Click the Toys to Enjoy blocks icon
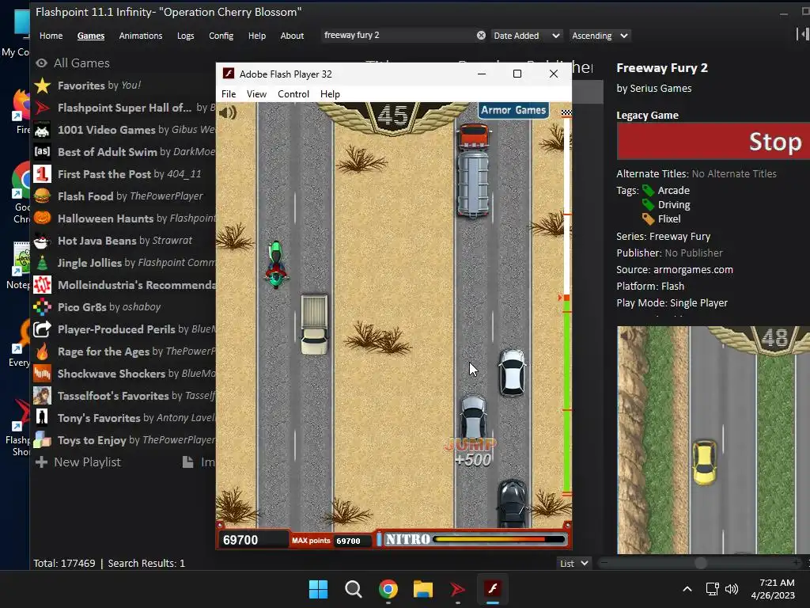Image resolution: width=810 pixels, height=608 pixels. (x=43, y=440)
